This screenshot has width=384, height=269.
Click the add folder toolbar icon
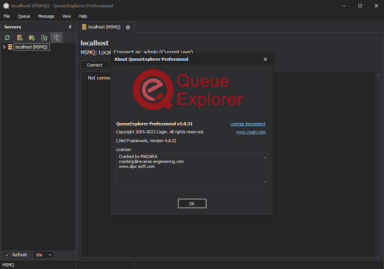pos(32,38)
